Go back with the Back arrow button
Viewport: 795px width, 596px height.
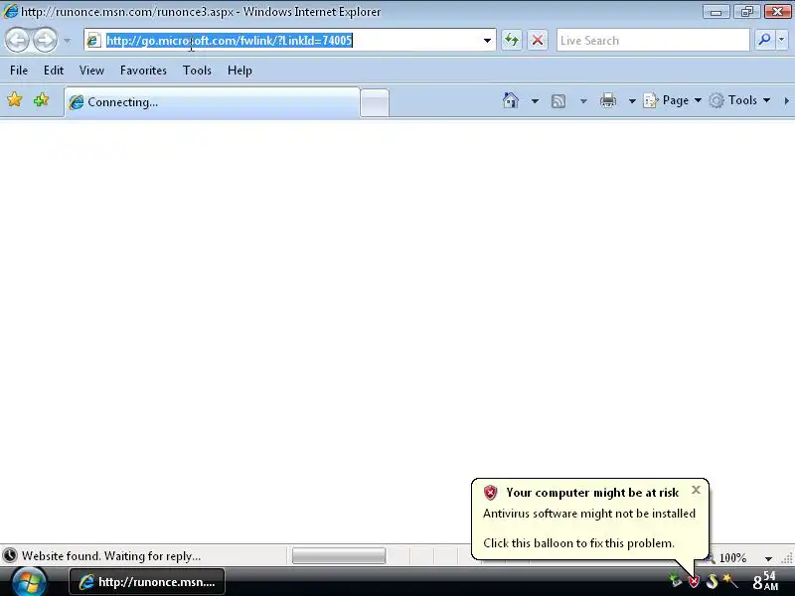18,40
